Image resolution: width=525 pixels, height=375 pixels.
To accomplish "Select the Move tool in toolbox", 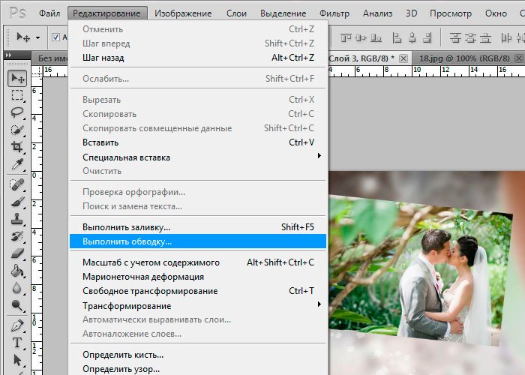I will click(16, 79).
